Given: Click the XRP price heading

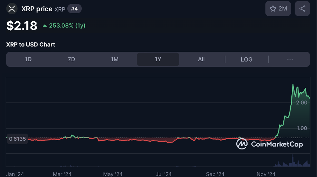Looking at the screenshot, I should coord(37,9).
